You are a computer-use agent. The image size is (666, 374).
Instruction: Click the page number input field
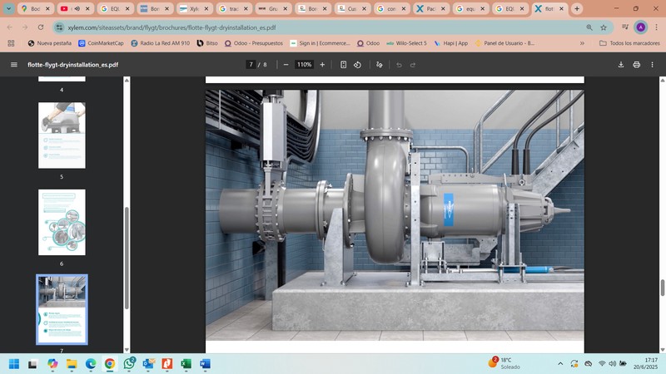pos(251,64)
